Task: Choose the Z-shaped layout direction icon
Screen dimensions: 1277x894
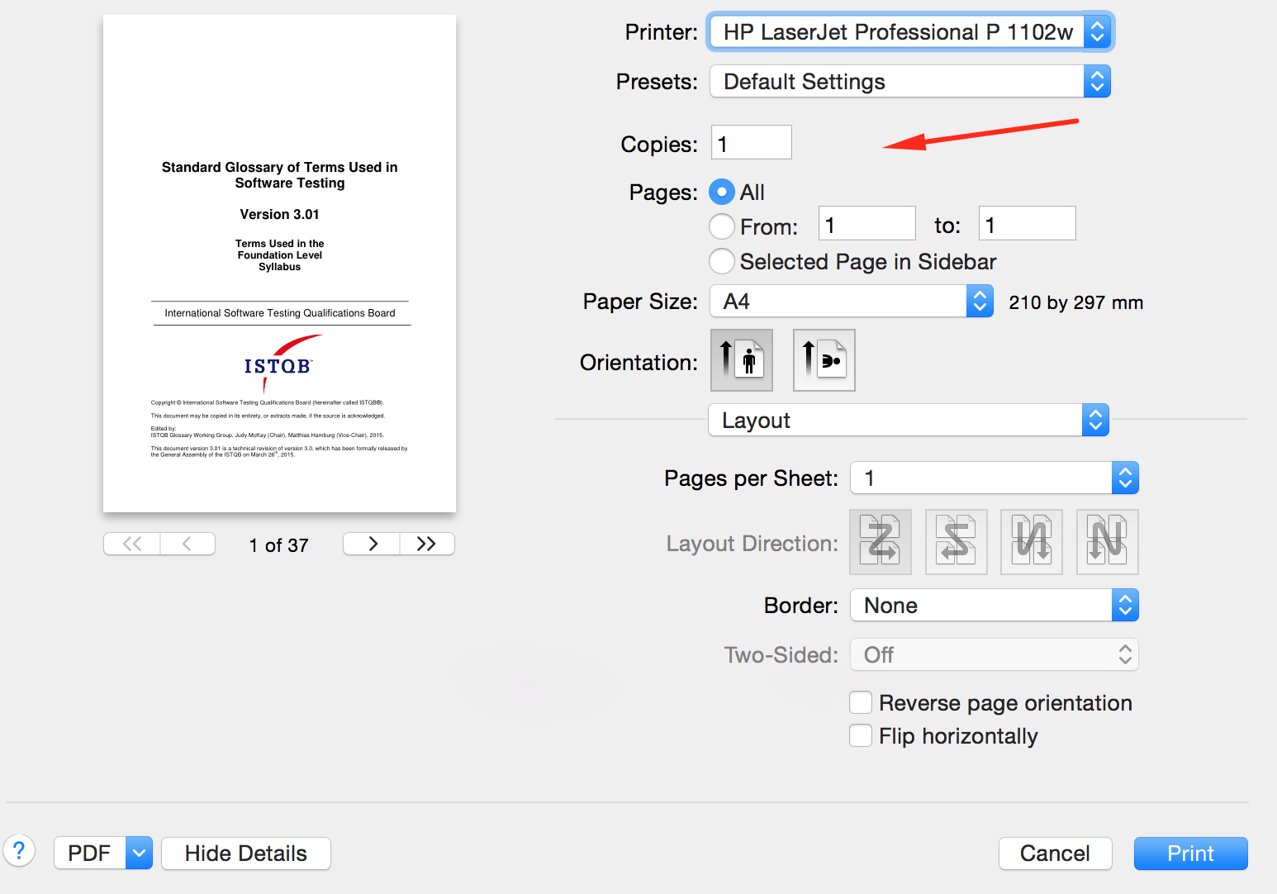Action: tap(880, 542)
